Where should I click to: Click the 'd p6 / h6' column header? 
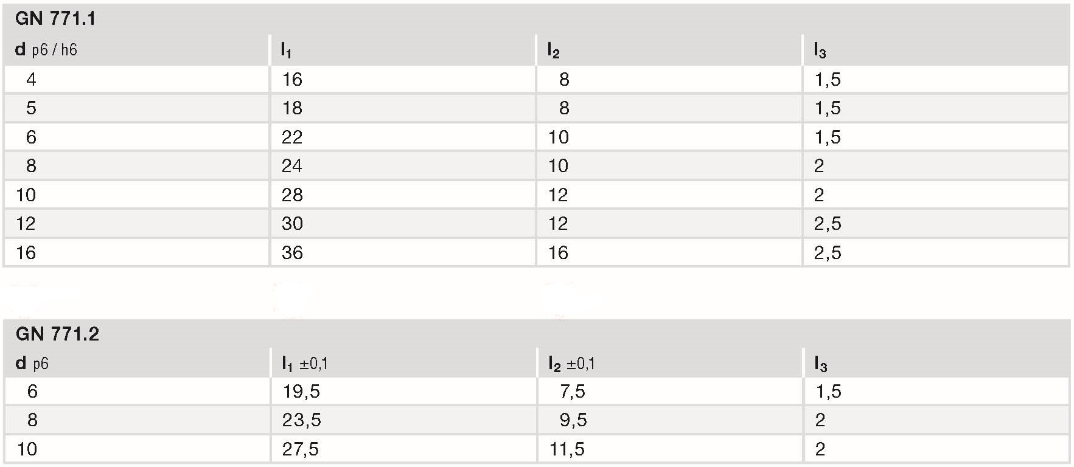[x=46, y=50]
